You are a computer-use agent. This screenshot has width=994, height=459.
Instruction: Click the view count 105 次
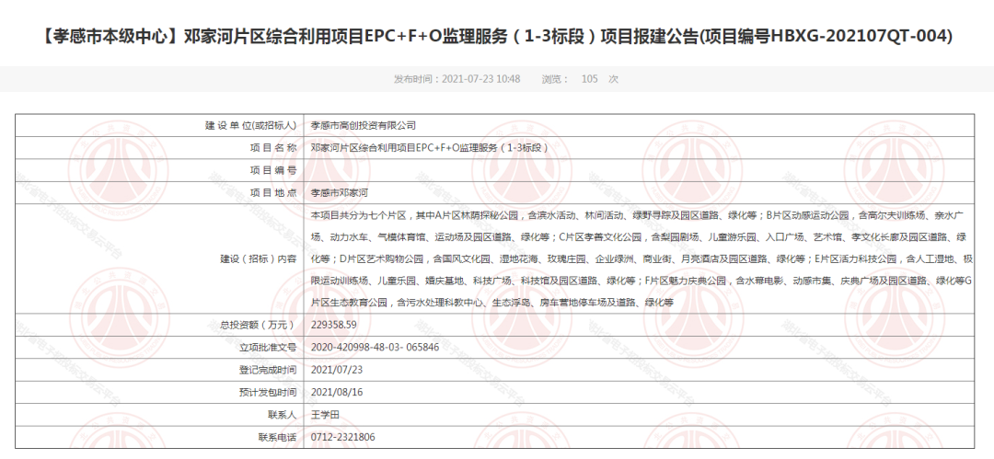599,79
